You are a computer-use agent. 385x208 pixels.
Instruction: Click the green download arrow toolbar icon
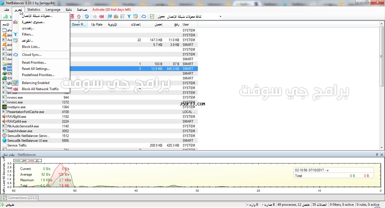pyautogui.click(x=6, y=17)
